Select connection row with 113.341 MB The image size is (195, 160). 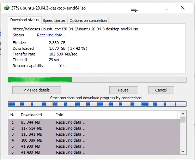pos(94,134)
